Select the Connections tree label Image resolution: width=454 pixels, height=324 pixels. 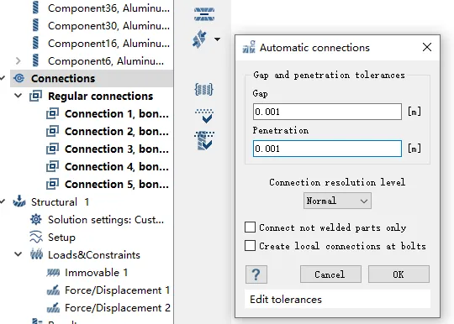click(x=63, y=79)
